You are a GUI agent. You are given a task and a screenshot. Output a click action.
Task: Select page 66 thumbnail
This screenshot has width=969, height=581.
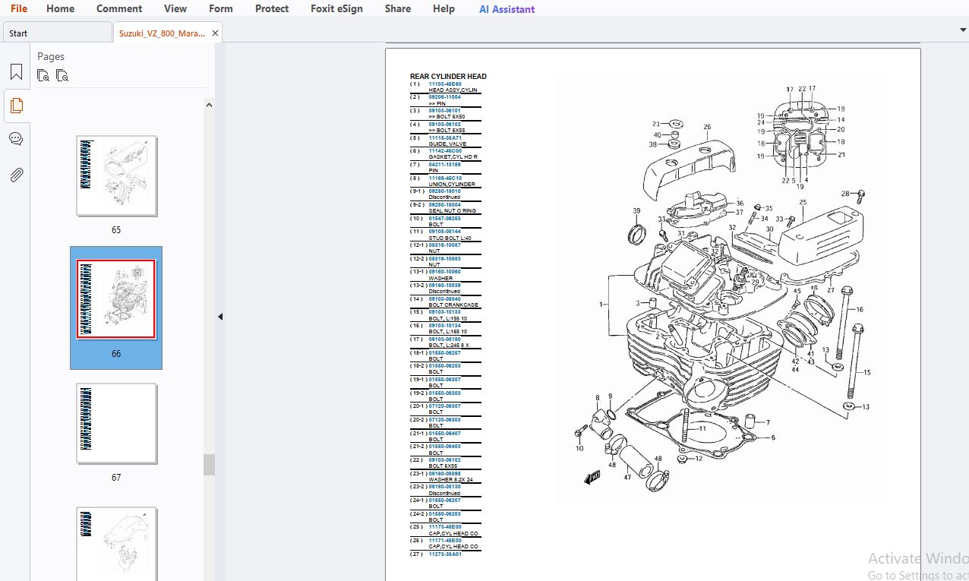pyautogui.click(x=116, y=299)
